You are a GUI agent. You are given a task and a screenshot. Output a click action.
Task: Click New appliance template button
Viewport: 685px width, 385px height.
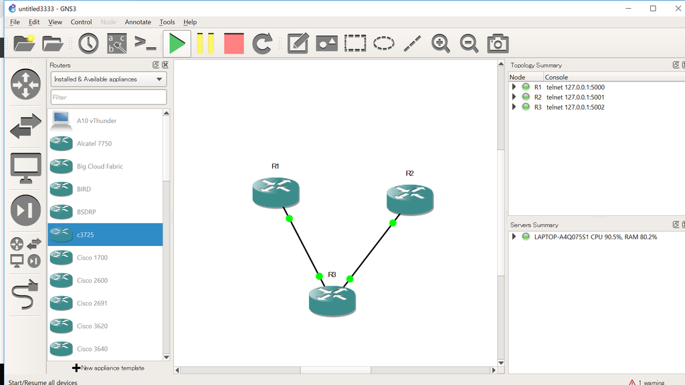(x=108, y=368)
